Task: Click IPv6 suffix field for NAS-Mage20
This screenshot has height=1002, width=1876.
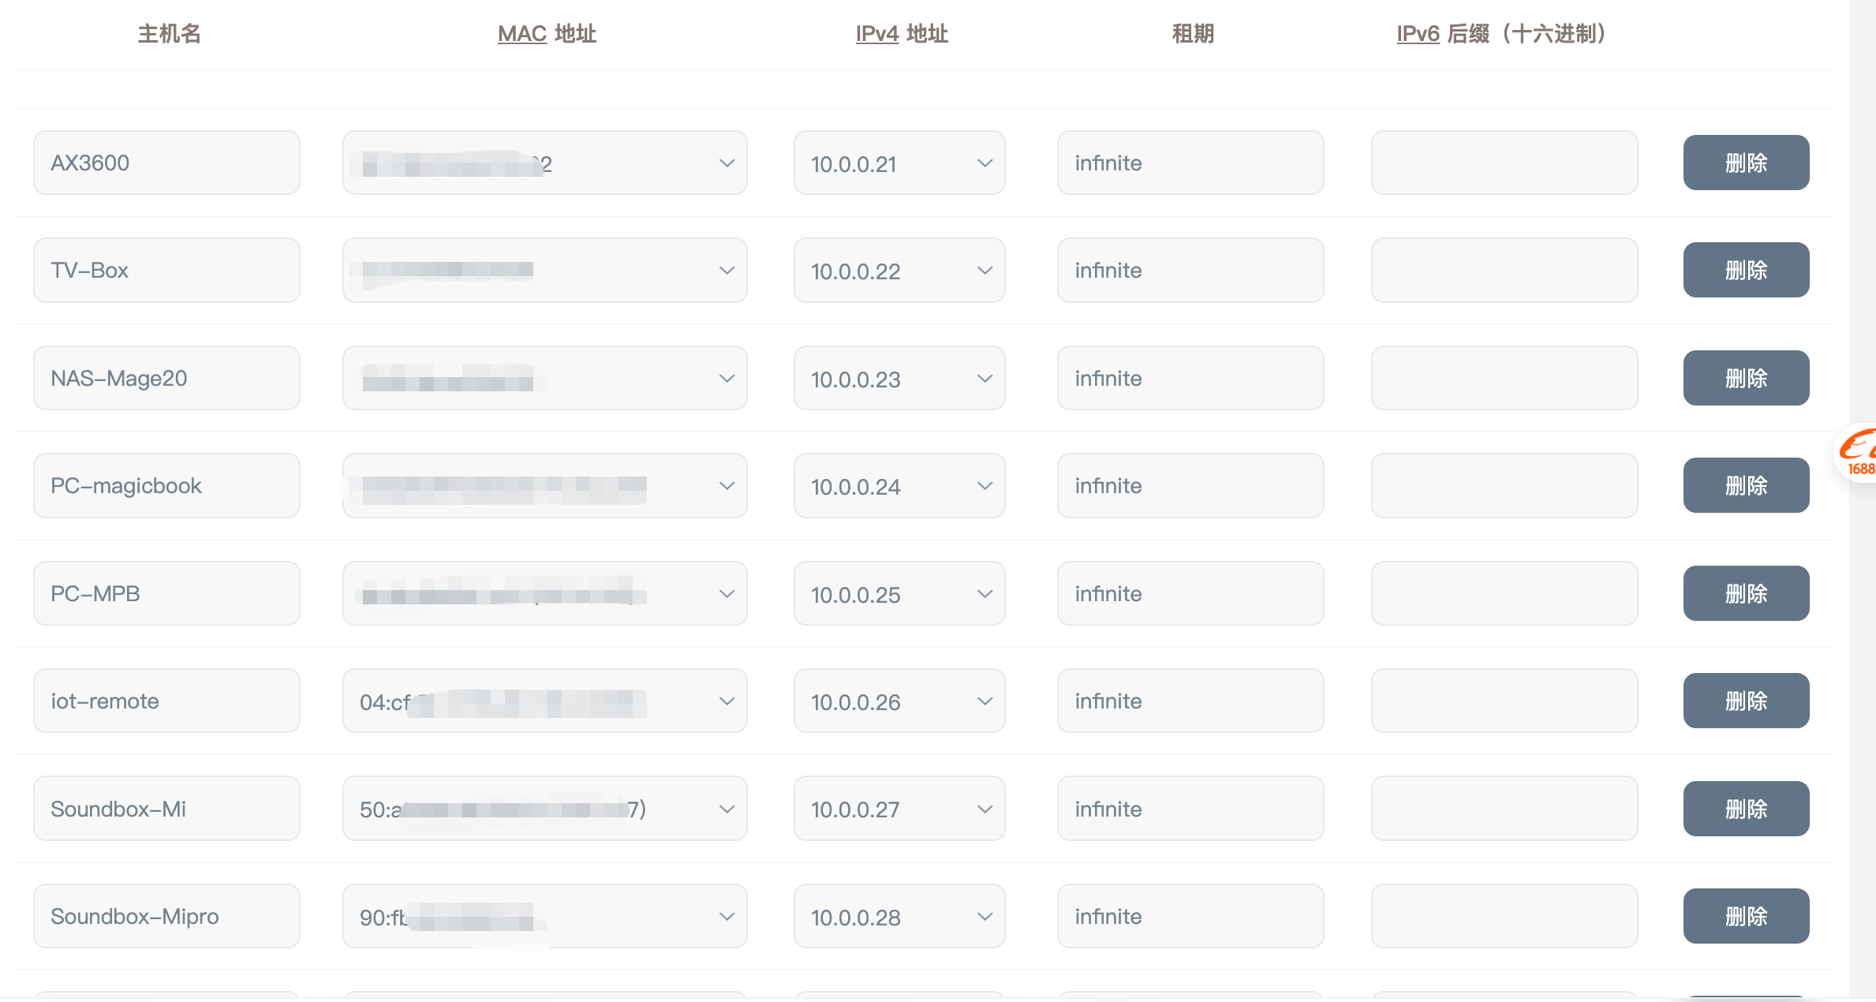Action: 1504,379
